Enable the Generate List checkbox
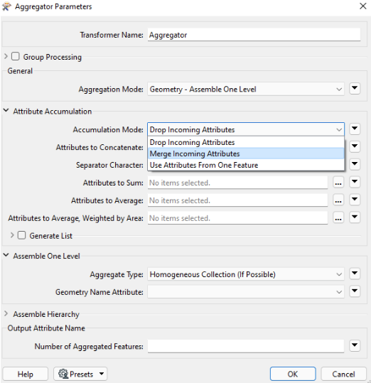 point(21,235)
